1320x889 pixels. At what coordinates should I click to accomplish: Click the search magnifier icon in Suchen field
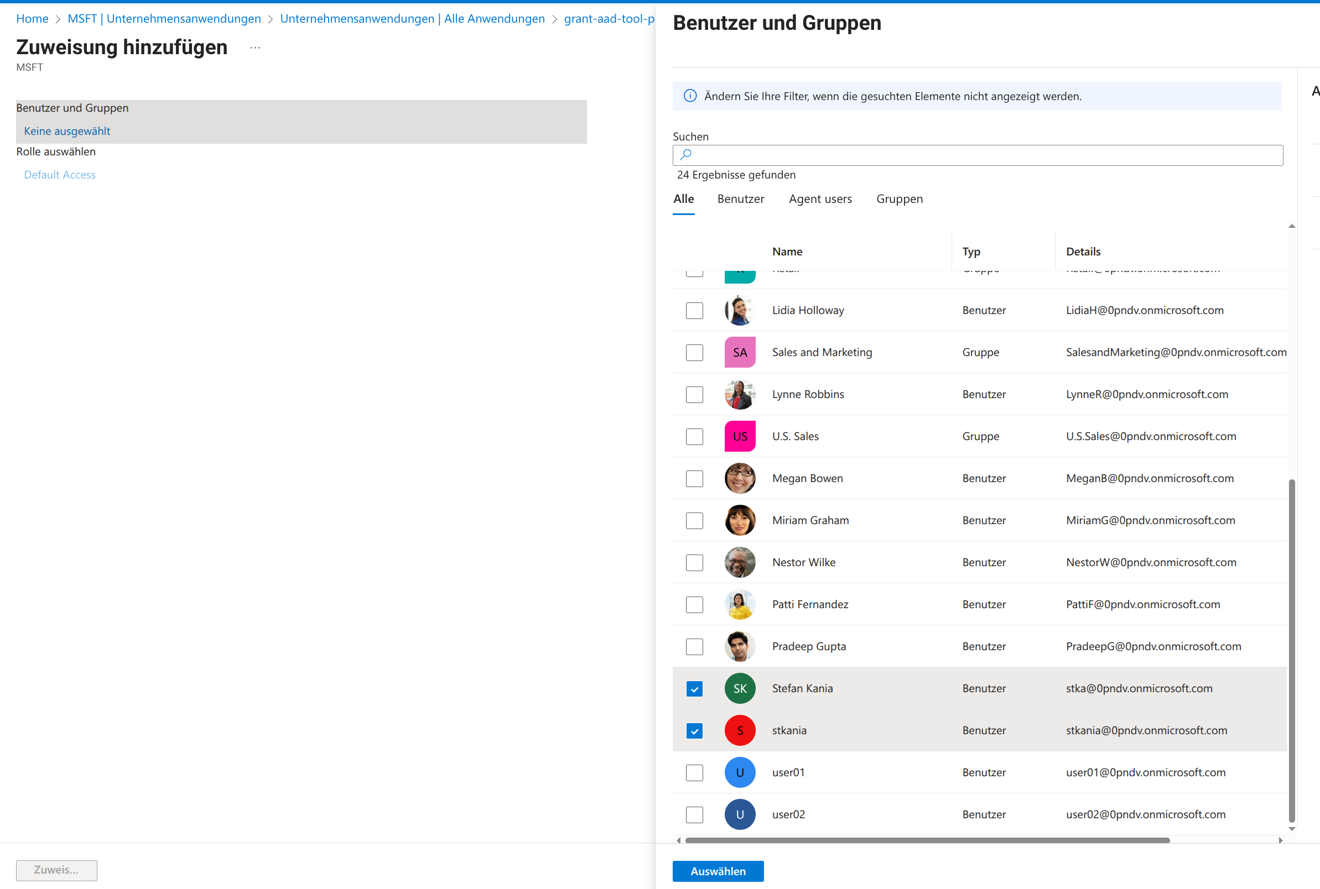click(x=687, y=154)
